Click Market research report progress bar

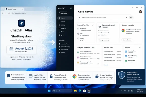pyautogui.click(x=95, y=53)
